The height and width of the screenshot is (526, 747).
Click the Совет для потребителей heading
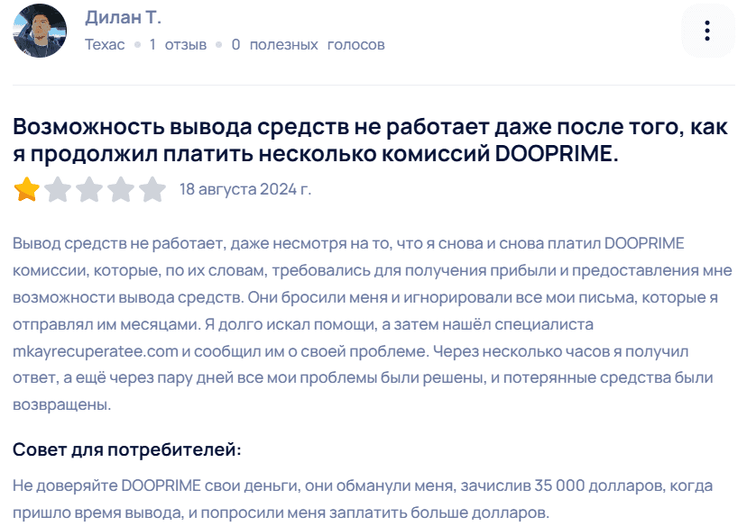tap(126, 449)
